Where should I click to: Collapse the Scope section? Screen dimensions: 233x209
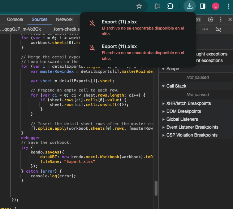pos(173,69)
